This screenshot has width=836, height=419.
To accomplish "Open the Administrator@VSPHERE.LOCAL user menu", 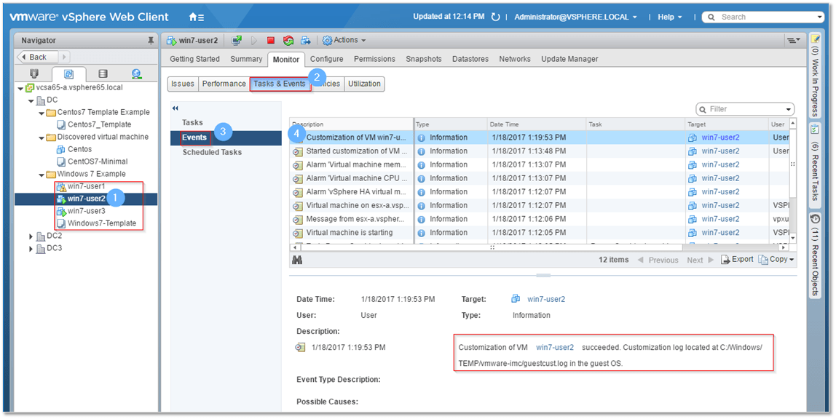I will click(x=576, y=17).
